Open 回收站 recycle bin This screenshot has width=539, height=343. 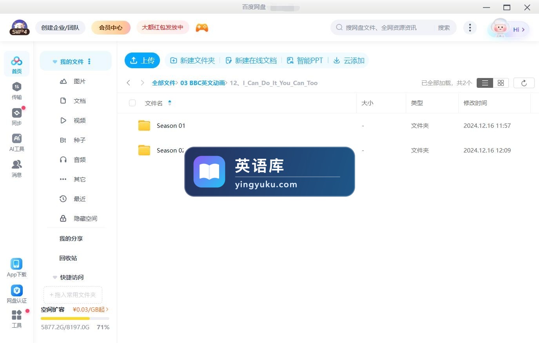tap(68, 258)
